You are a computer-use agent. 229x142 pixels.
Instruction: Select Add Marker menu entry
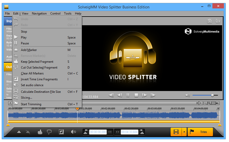47,50
